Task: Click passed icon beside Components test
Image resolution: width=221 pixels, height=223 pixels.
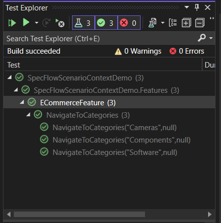Action: pyautogui.click(x=44, y=139)
